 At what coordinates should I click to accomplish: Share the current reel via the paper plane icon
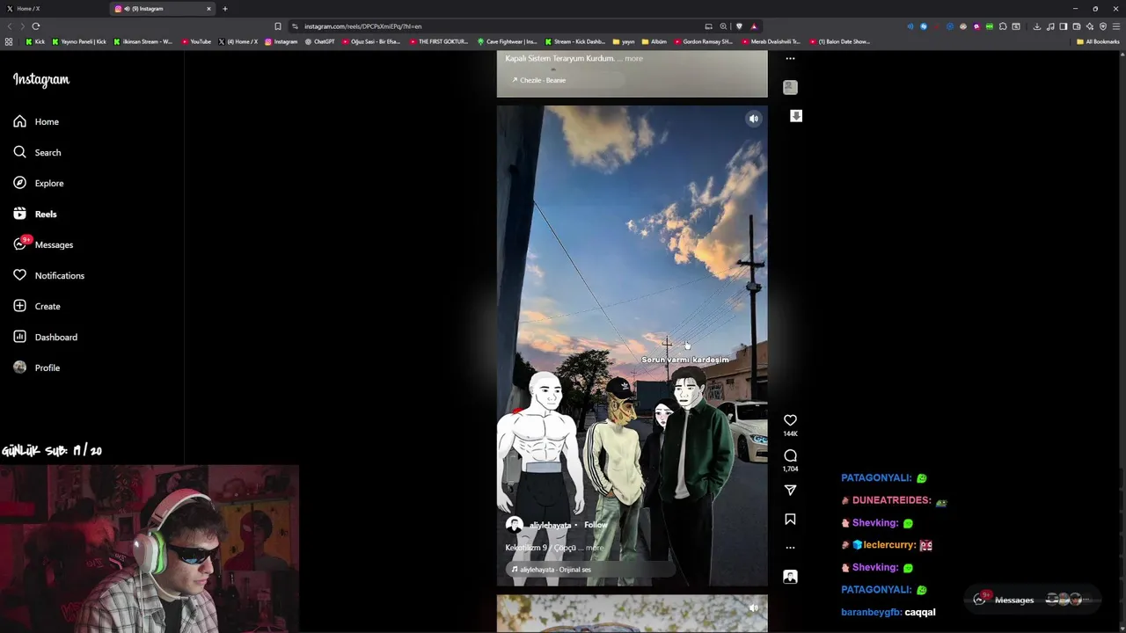790,490
